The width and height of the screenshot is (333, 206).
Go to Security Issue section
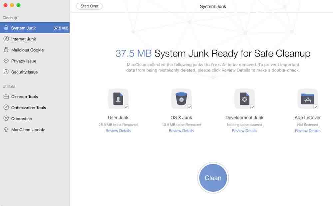[35, 72]
